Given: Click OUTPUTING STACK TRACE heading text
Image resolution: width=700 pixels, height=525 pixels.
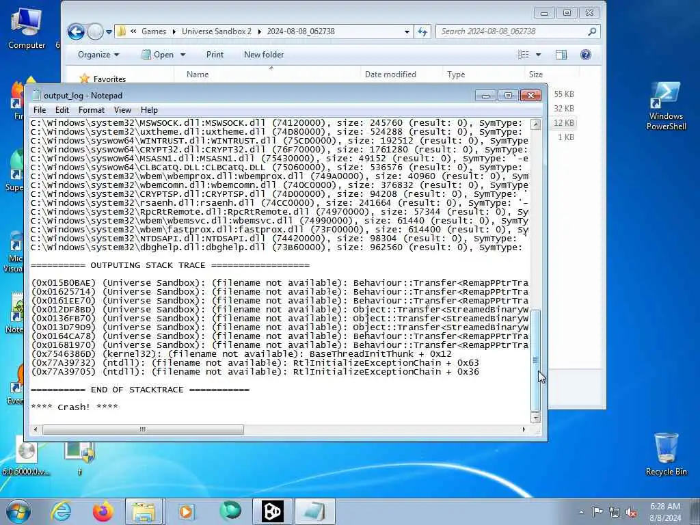Looking at the screenshot, I should click(148, 265).
